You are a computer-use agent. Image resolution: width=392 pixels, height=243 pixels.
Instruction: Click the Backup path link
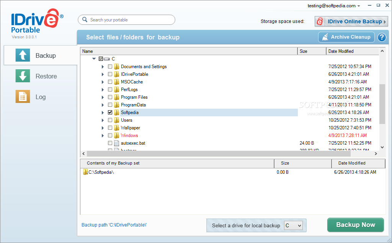click(114, 225)
